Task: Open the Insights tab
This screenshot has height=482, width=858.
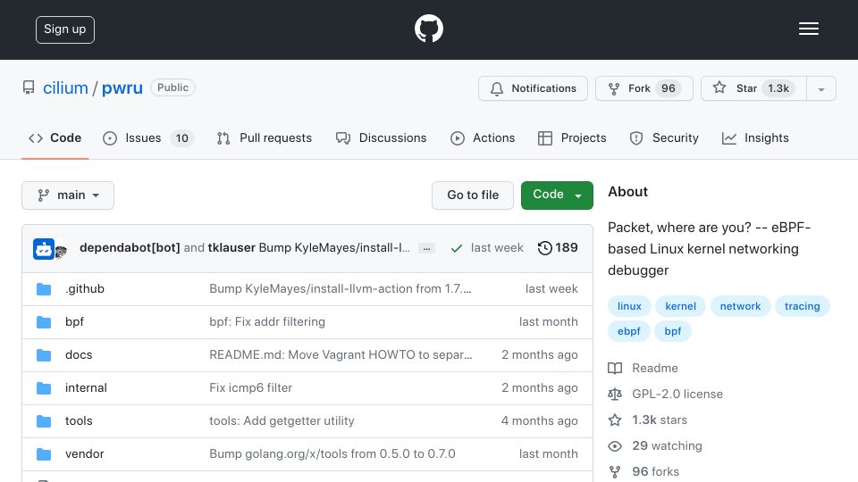Action: pos(755,138)
